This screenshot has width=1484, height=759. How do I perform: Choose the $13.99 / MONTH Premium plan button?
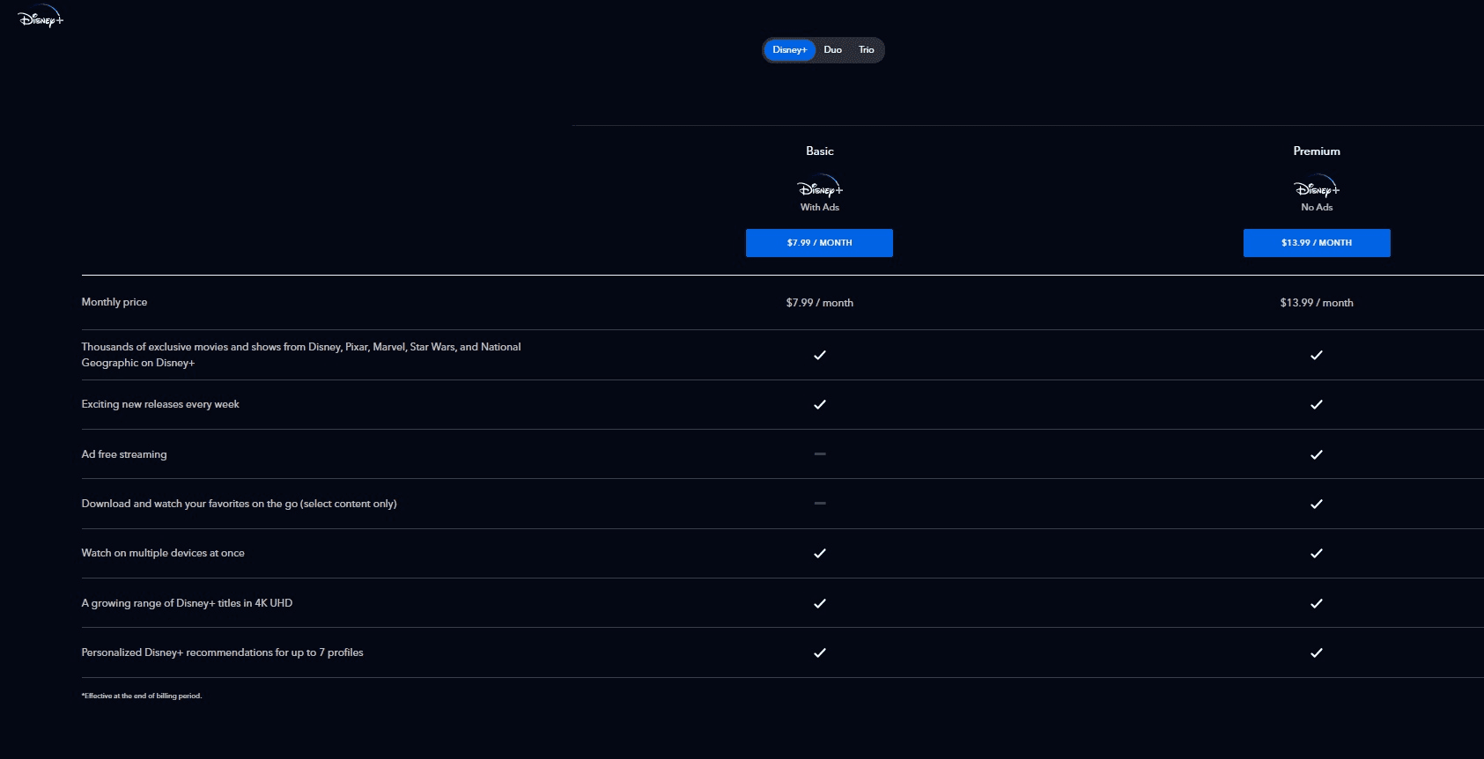(1316, 243)
